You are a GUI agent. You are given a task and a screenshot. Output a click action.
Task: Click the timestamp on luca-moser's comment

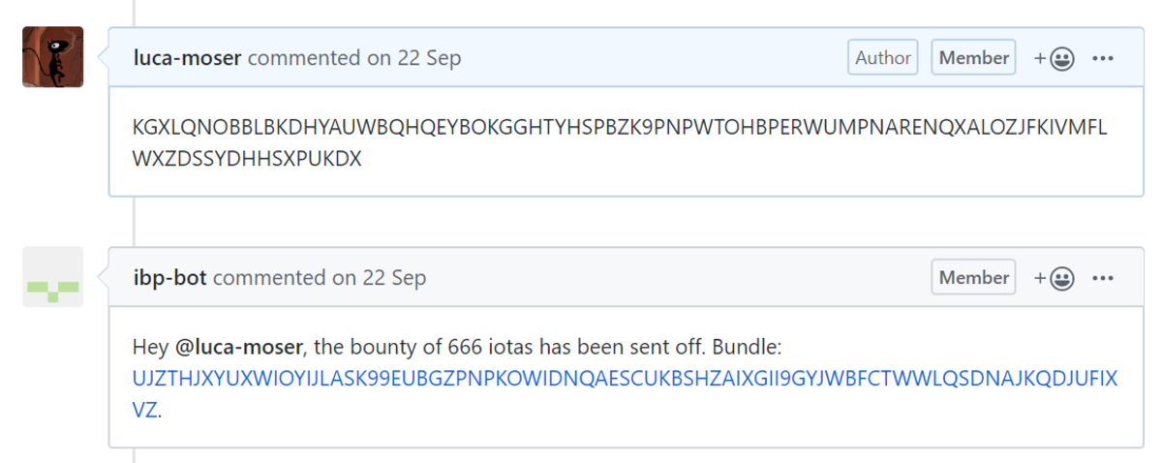[413, 58]
